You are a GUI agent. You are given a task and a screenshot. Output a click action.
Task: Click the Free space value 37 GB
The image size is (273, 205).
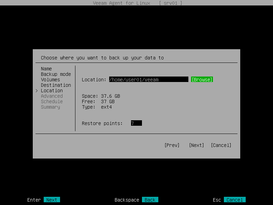pos(107,101)
